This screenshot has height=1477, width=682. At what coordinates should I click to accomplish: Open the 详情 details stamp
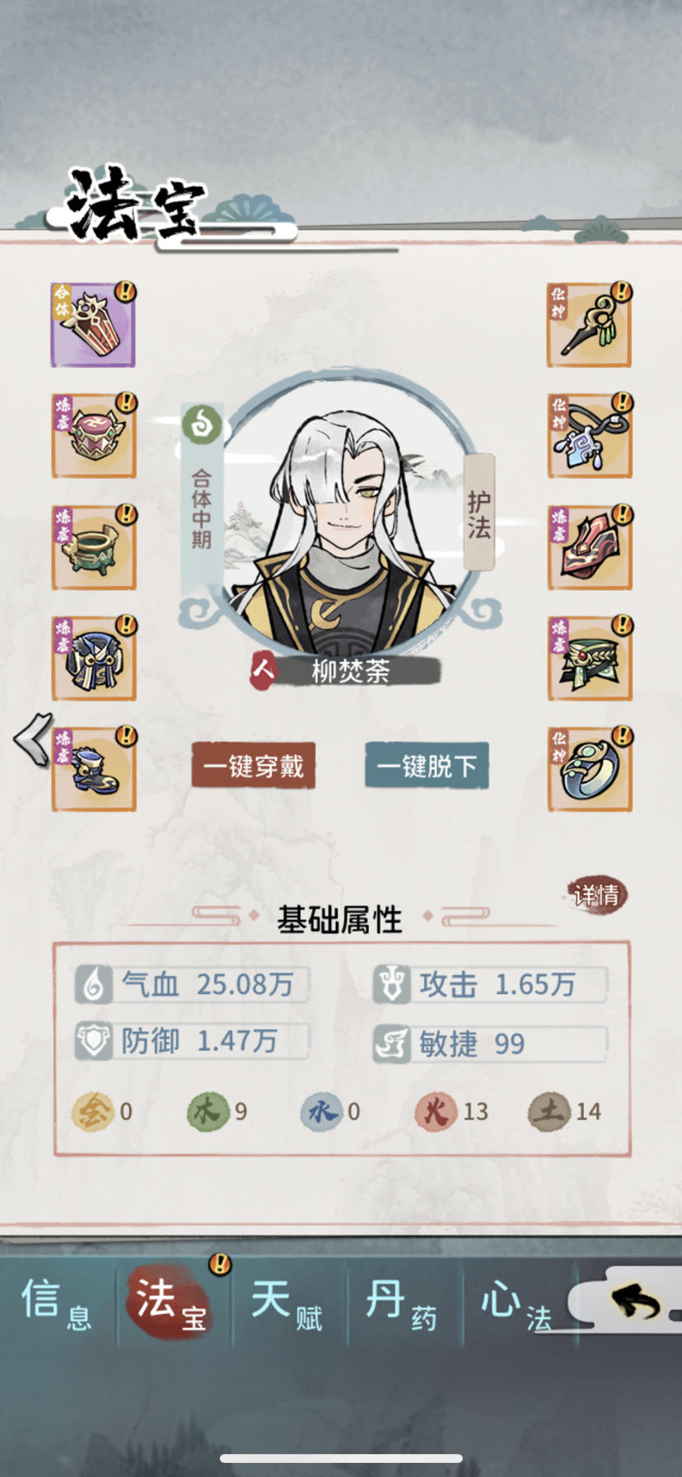597,894
